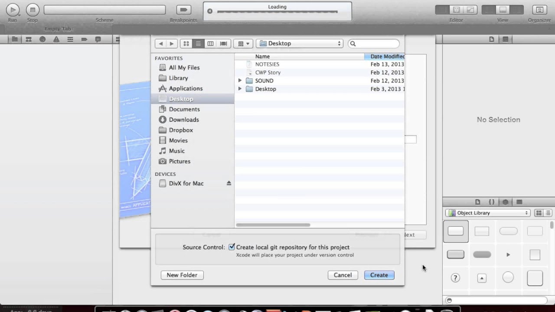Viewport: 555px width, 312px height.
Task: Switch save dialog to icon view
Action: click(x=186, y=43)
